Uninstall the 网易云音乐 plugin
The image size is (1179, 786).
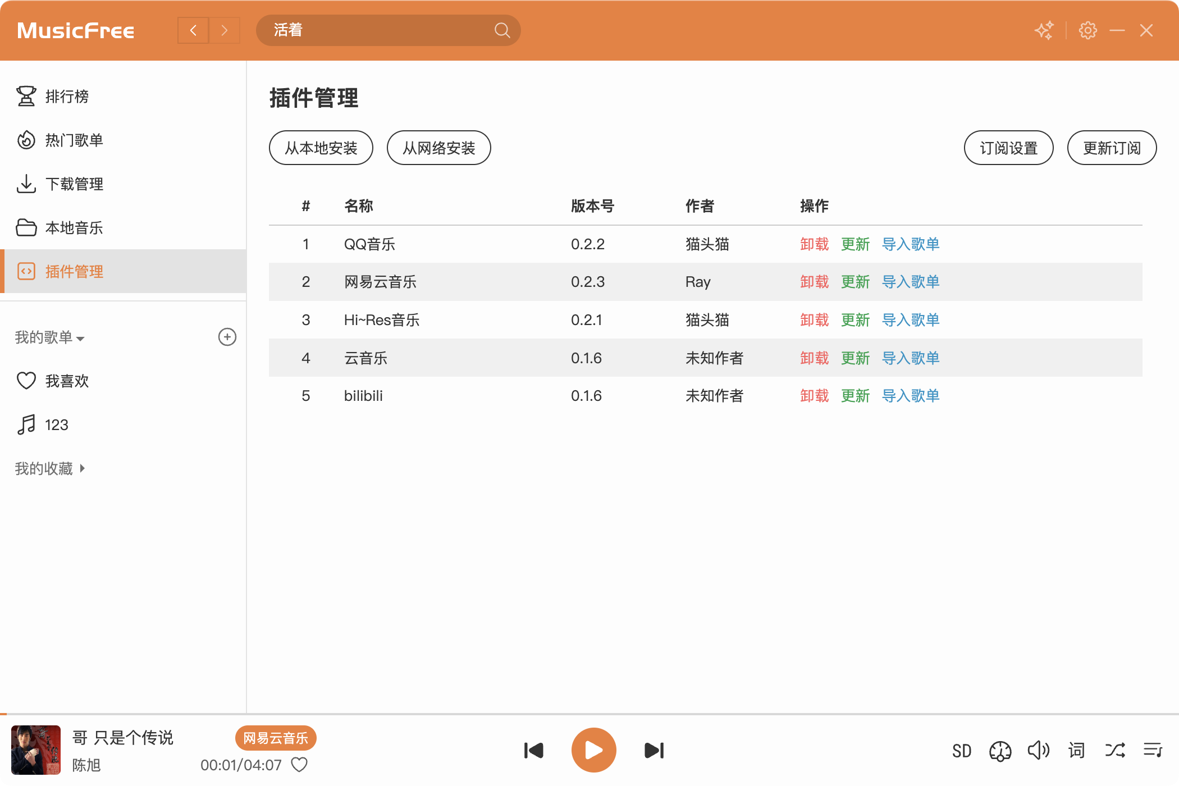coord(815,281)
